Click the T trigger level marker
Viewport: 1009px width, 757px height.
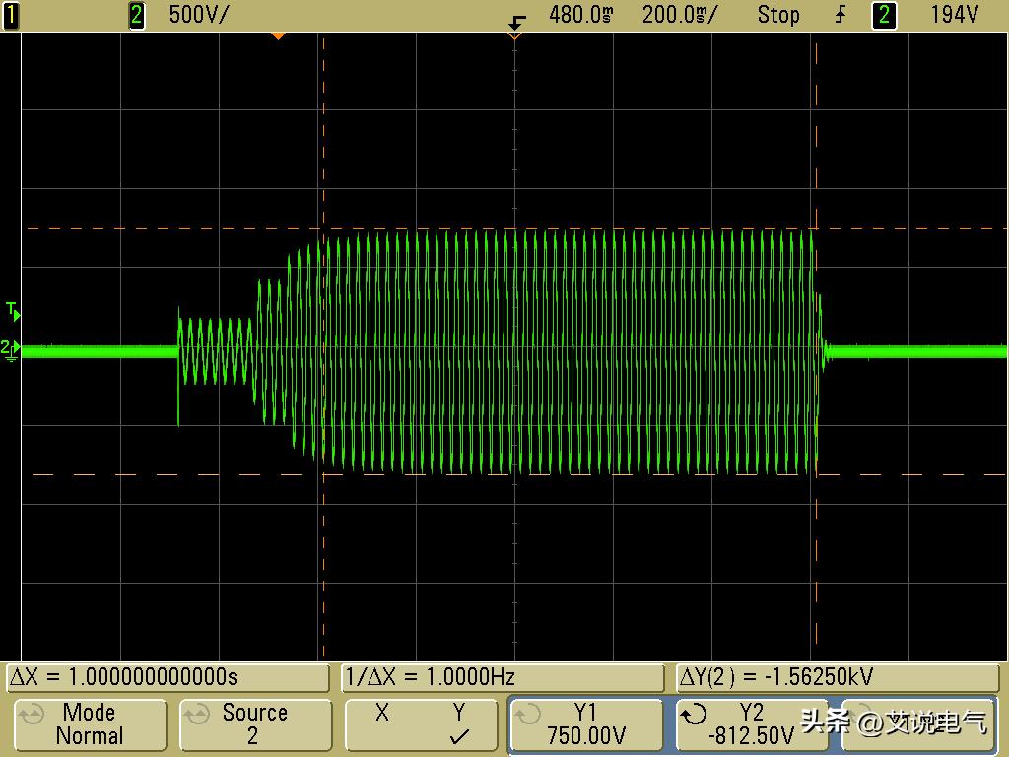point(13,310)
